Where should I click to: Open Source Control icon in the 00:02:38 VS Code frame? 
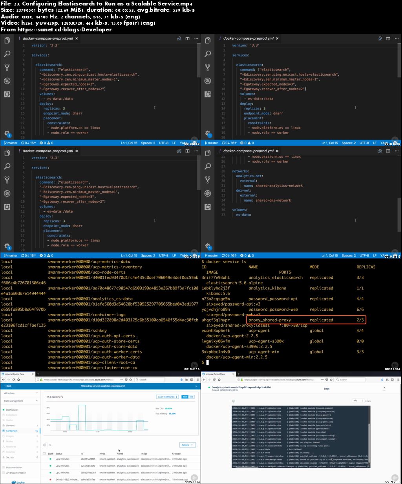pyautogui.click(x=208, y=180)
